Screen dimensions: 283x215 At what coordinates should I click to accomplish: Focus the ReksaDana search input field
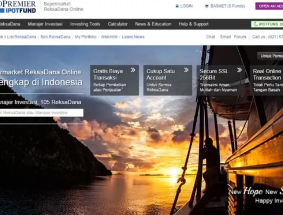click(x=41, y=113)
